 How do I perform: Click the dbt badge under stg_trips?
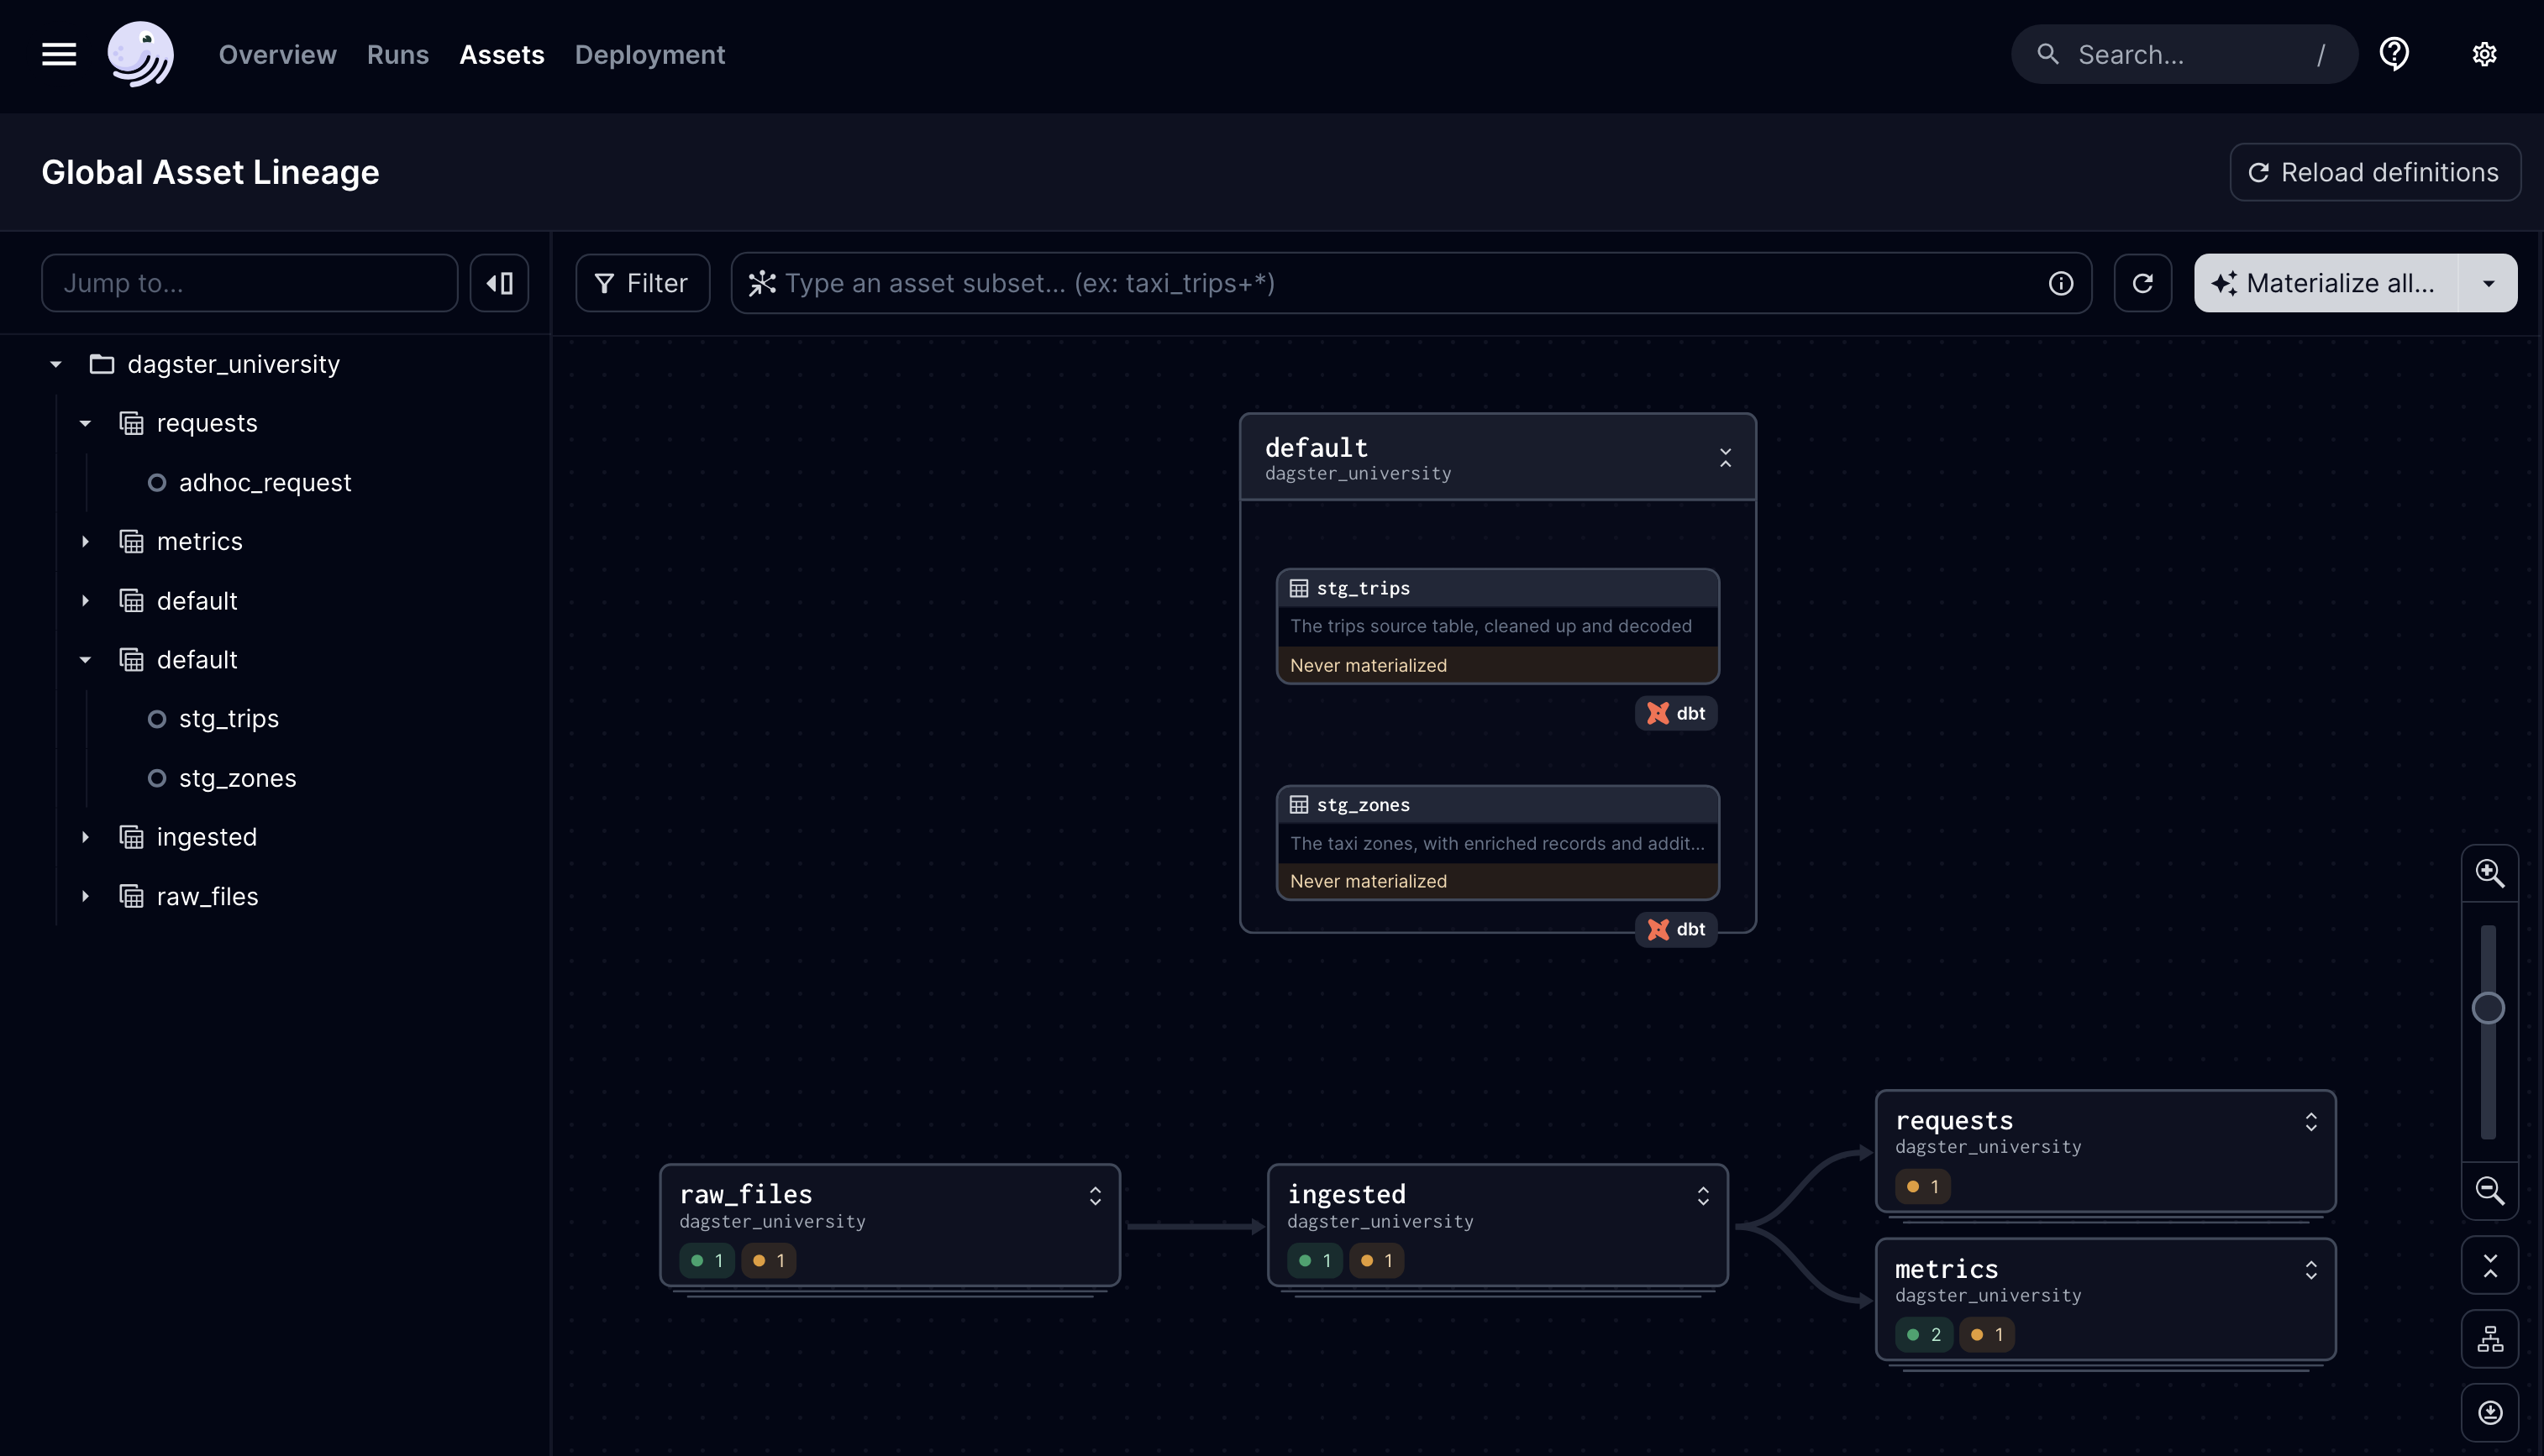pos(1675,713)
